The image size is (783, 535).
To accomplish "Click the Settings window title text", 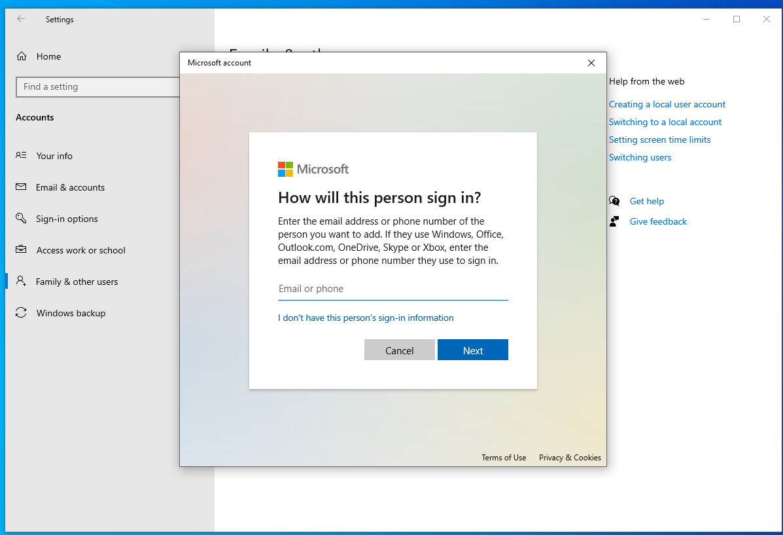I will (60, 20).
